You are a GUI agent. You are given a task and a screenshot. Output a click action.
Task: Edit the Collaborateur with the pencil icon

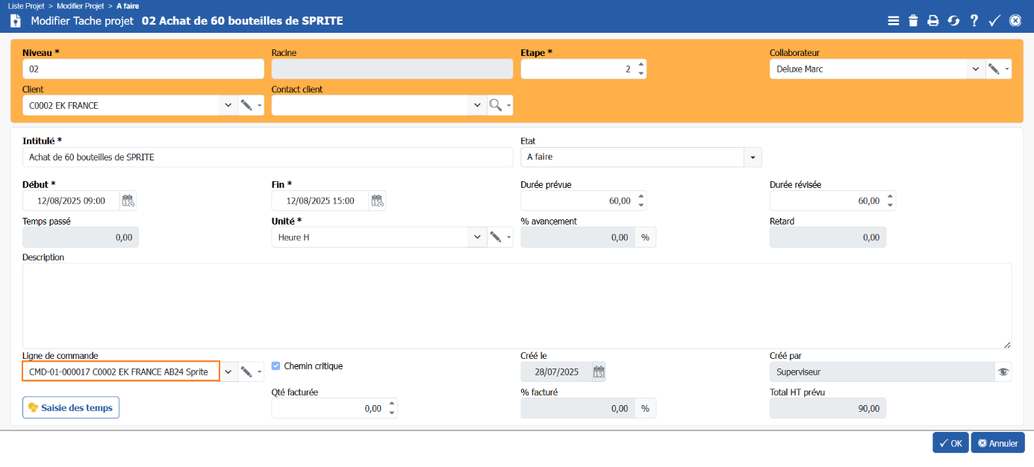[994, 69]
